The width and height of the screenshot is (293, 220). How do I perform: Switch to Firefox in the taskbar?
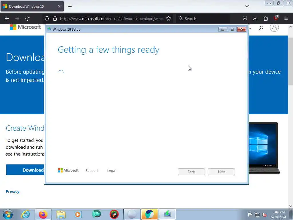(43, 214)
